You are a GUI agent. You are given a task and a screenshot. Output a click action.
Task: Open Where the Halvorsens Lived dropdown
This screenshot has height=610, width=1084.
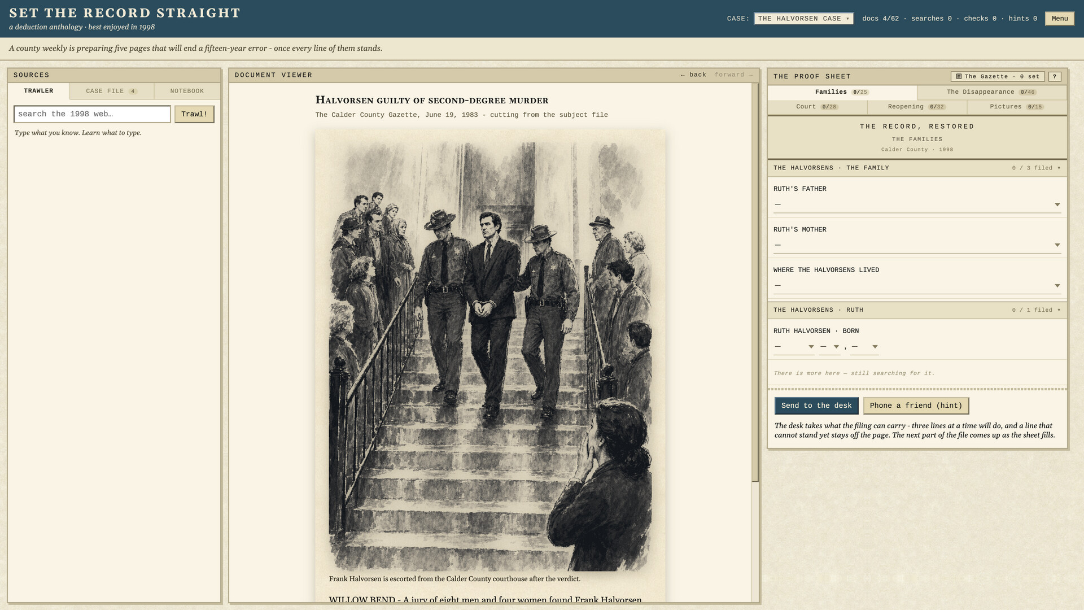(x=917, y=286)
